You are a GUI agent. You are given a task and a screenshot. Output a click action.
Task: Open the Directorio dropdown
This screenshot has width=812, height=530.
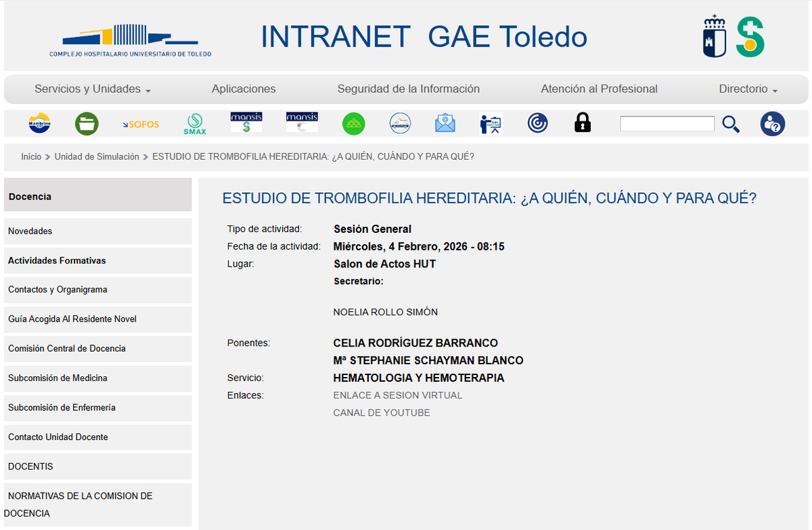746,89
